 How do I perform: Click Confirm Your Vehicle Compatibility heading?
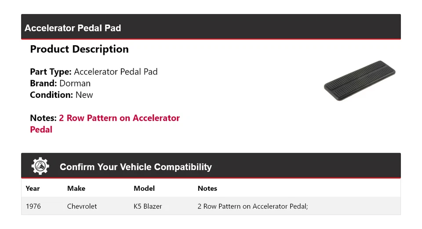135,167
